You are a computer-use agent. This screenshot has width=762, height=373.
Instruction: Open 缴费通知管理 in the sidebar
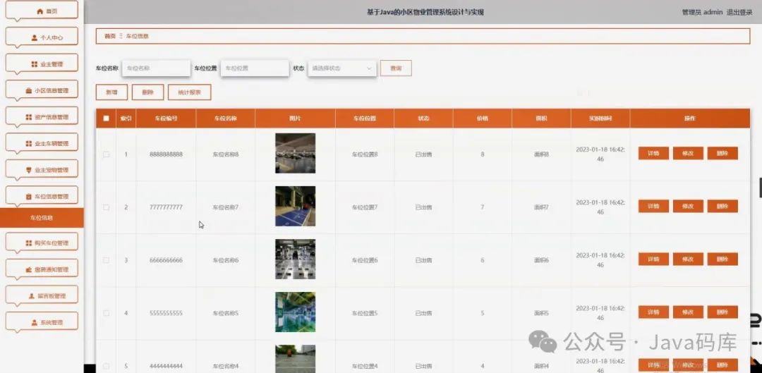pos(42,269)
